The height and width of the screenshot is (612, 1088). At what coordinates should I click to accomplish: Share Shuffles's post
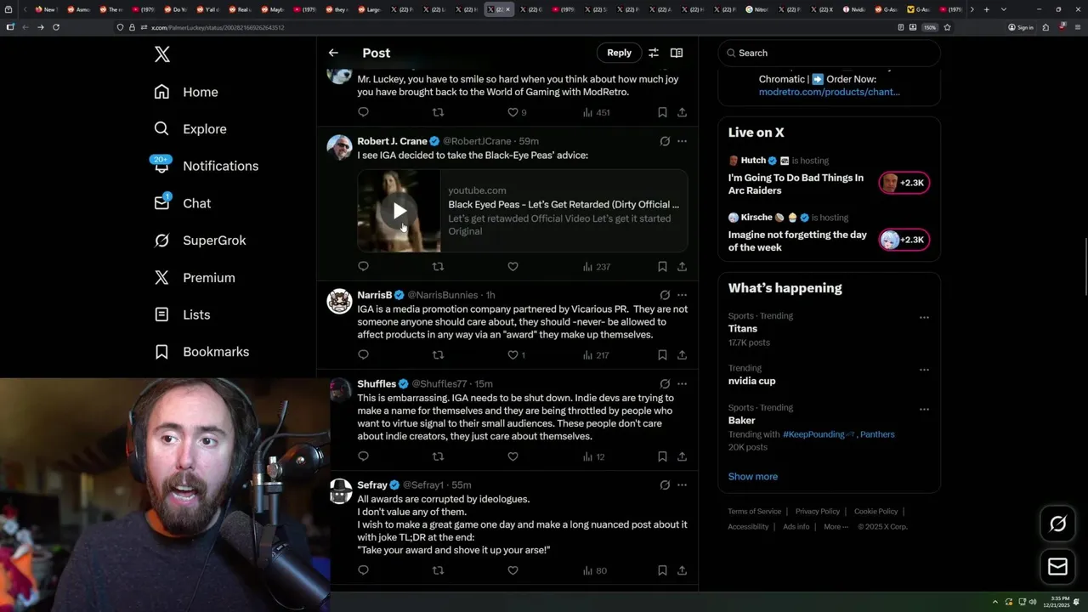pyautogui.click(x=682, y=456)
